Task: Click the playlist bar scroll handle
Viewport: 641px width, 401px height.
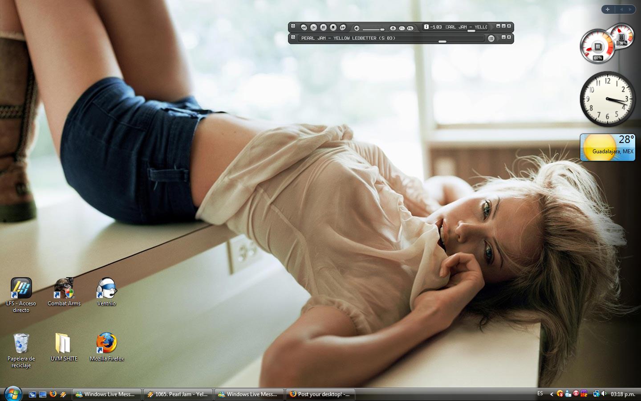Action: [442, 41]
